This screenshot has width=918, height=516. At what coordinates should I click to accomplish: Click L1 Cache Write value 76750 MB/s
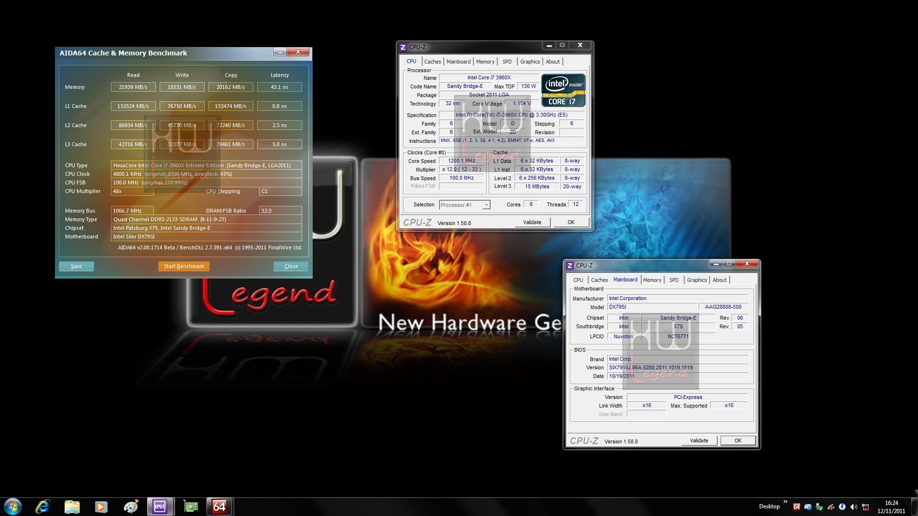(182, 106)
